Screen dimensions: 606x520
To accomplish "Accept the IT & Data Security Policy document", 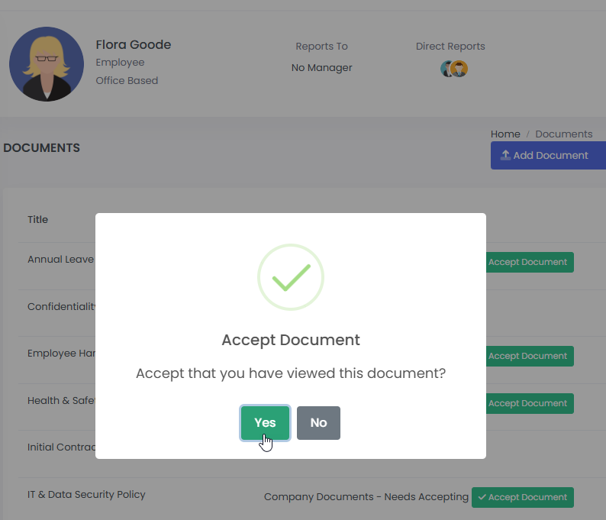I will (522, 497).
